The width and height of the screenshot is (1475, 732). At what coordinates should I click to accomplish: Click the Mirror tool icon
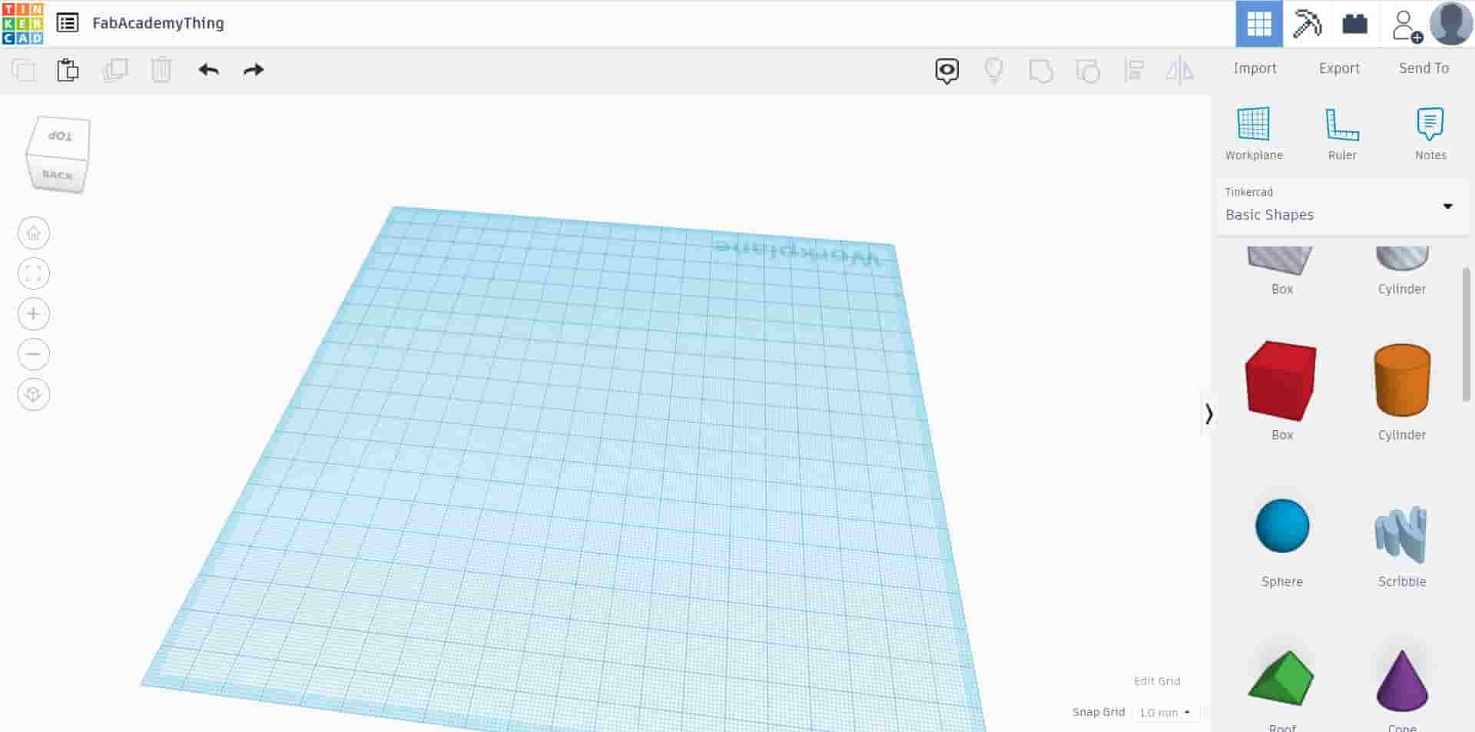coord(1180,71)
